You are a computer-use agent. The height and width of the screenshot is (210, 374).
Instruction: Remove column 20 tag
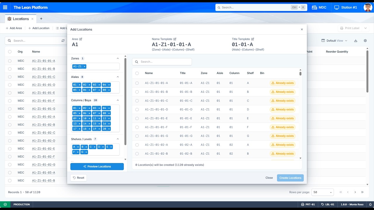pos(109,129)
